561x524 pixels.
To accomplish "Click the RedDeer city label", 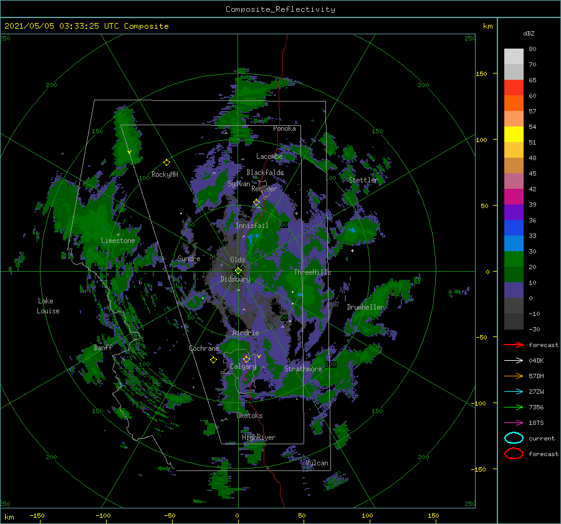I will click(x=264, y=189).
